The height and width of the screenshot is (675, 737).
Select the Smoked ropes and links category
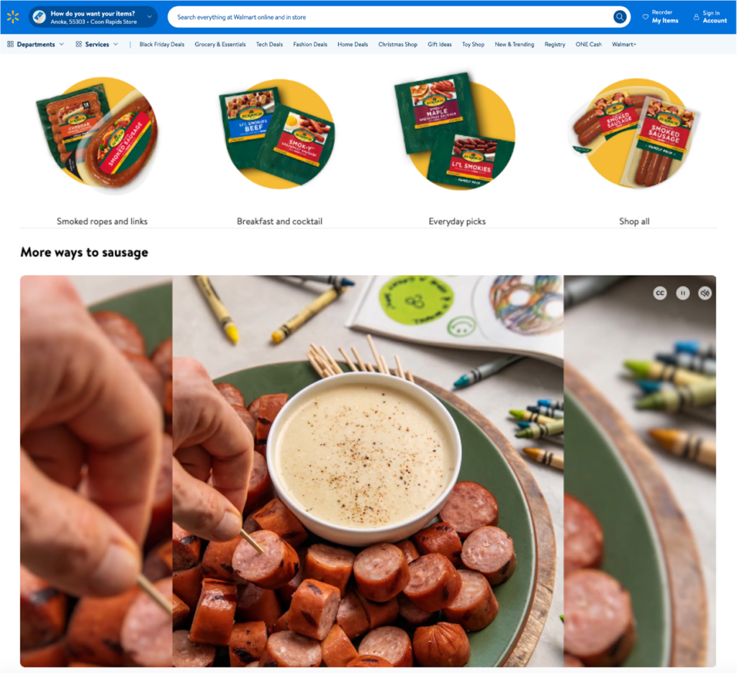coord(102,221)
